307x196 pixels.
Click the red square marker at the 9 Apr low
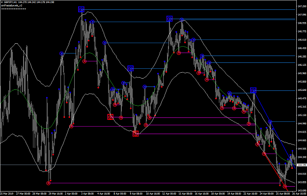136,134
